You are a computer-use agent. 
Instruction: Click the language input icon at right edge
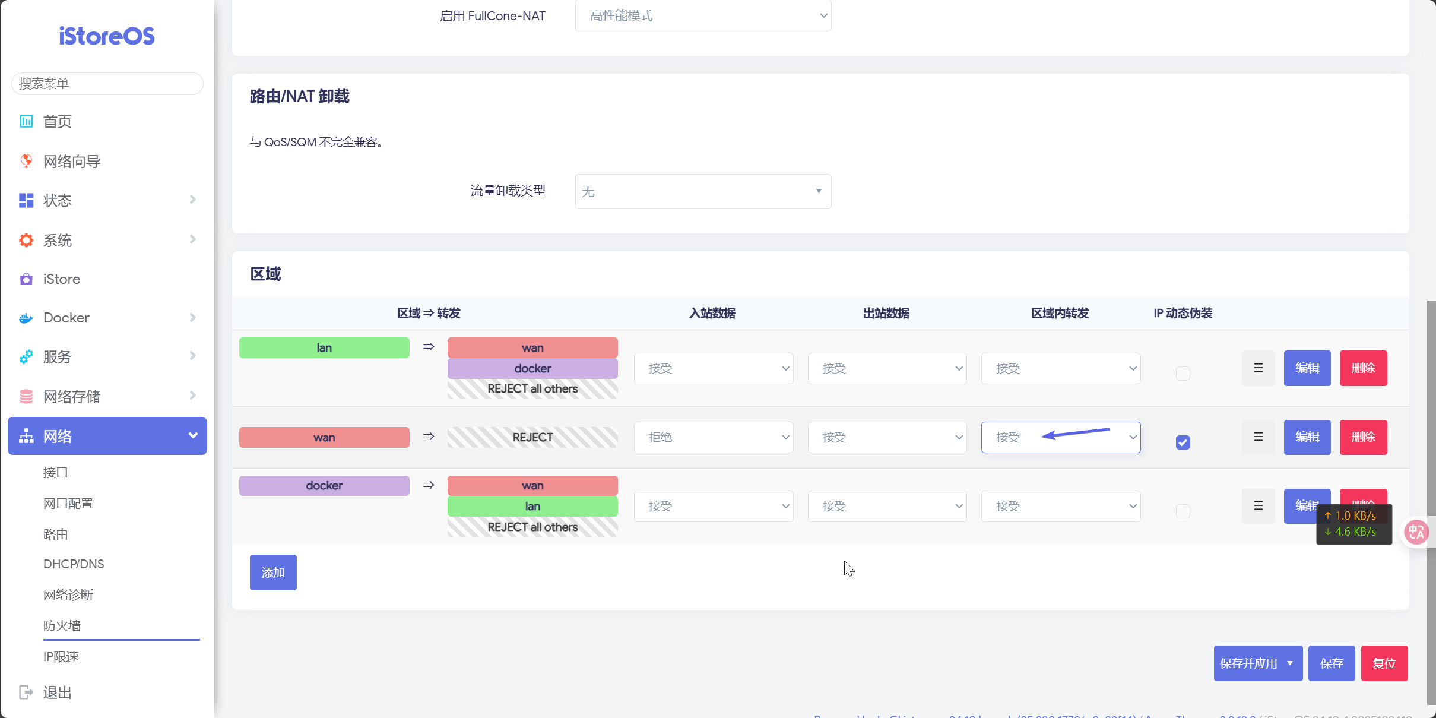point(1416,532)
